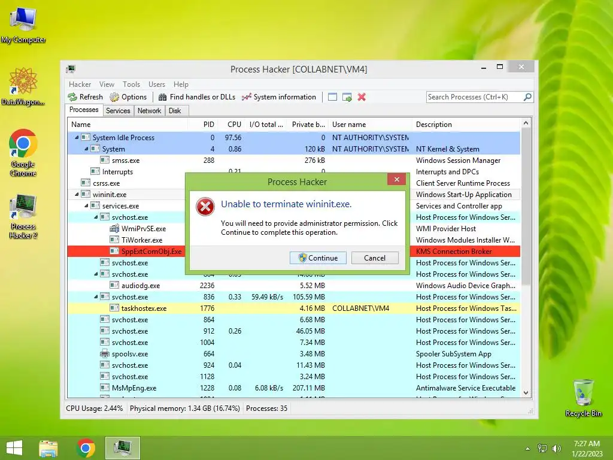Open Chrome from the taskbar
The image size is (613, 460).
[x=86, y=448]
